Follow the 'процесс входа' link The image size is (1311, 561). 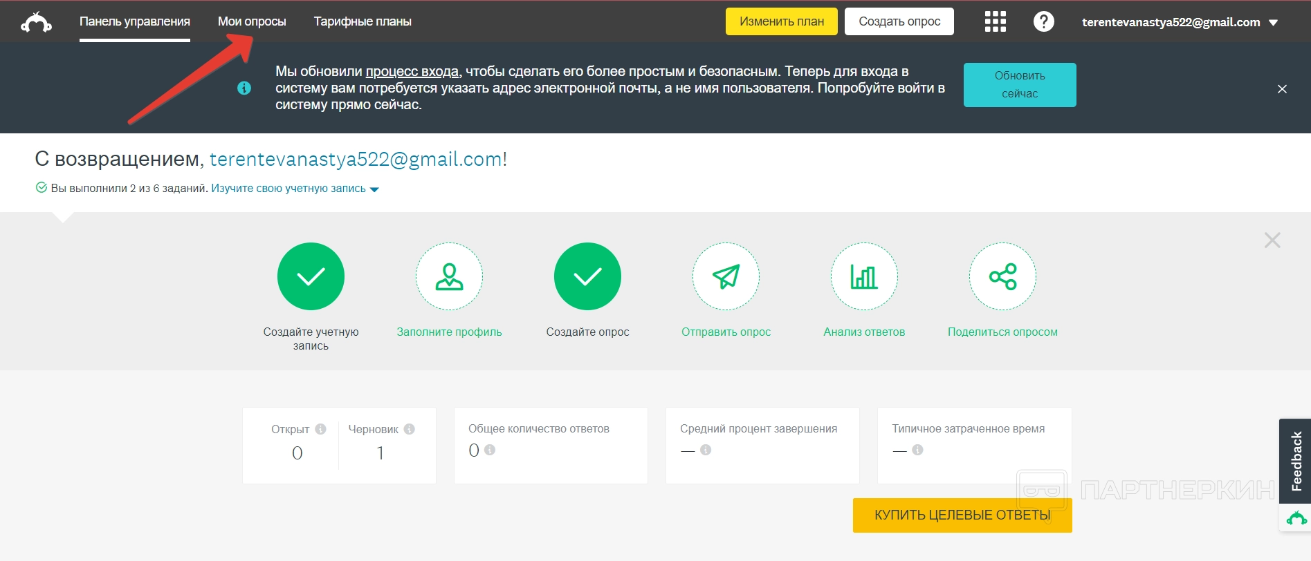click(x=412, y=71)
